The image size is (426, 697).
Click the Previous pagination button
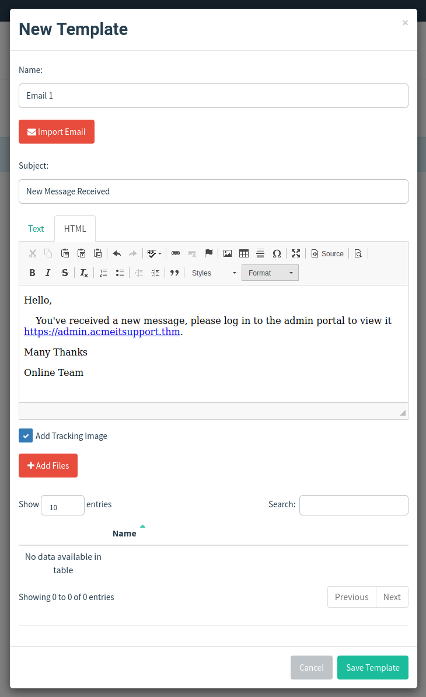(x=352, y=597)
